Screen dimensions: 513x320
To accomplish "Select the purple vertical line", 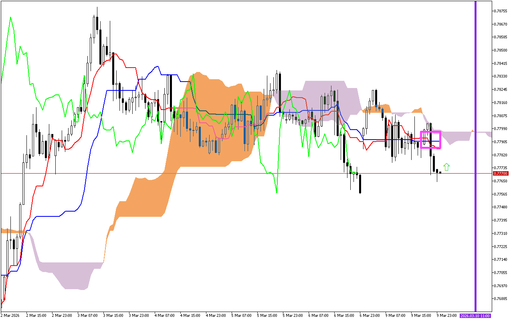I will (x=475, y=160).
